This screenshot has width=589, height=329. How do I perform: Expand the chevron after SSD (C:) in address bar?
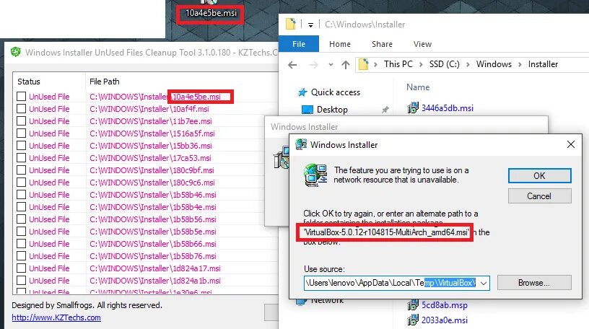468,65
